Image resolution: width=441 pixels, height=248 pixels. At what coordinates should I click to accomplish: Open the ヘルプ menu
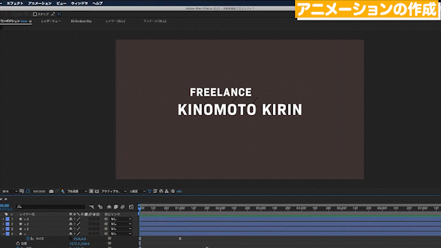pos(97,3)
